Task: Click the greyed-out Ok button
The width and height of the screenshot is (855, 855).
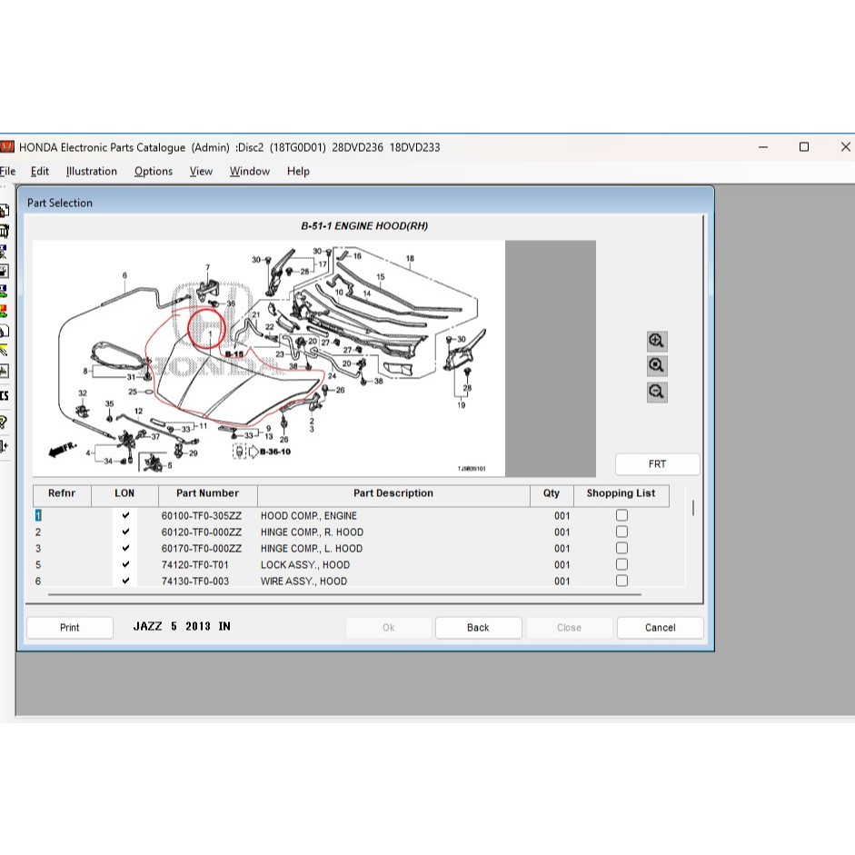Action: coord(388,628)
